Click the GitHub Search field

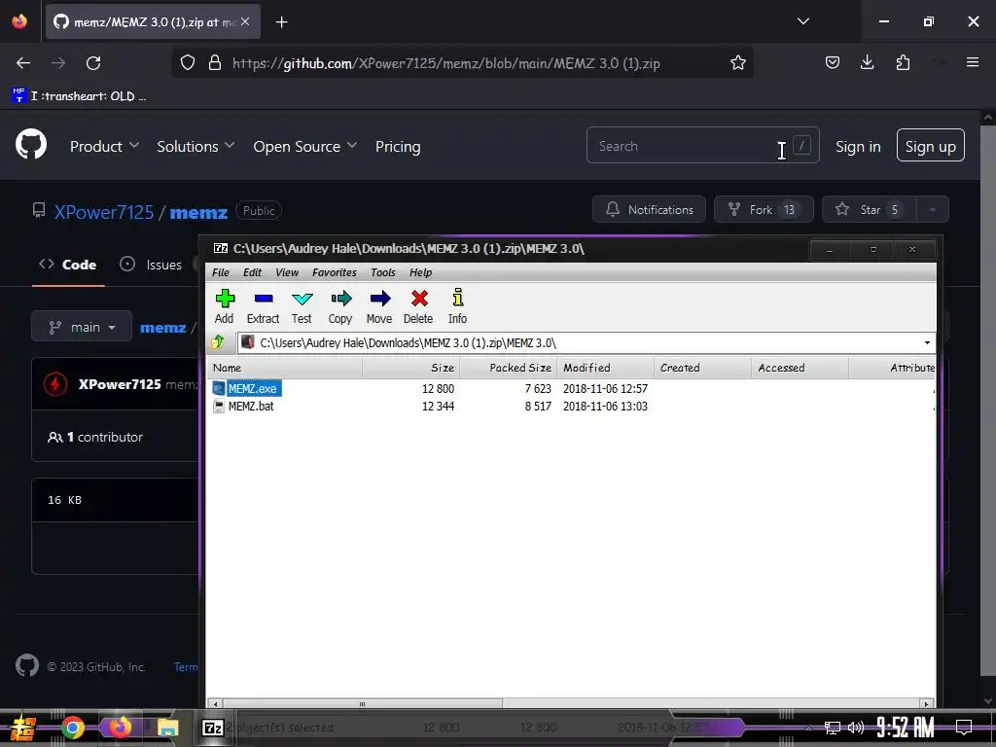tap(702, 146)
